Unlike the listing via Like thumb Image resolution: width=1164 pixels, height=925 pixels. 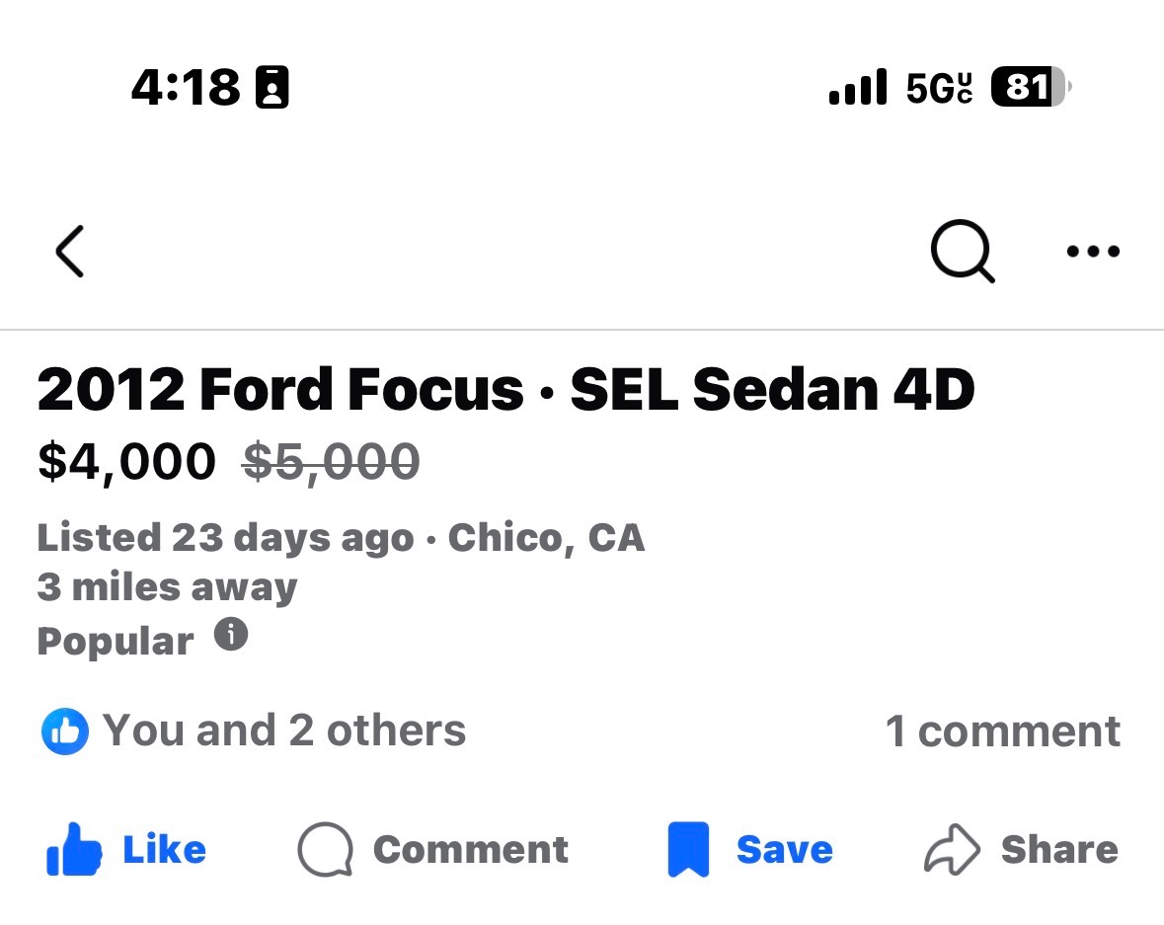(74, 850)
